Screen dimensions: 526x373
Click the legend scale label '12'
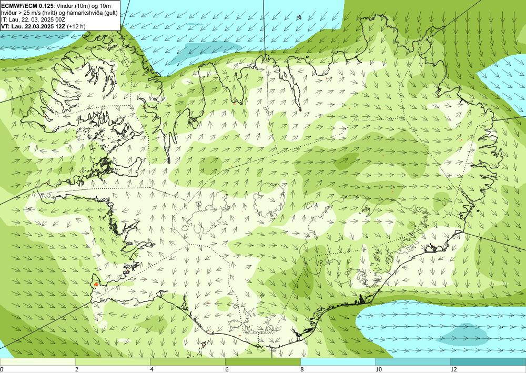(453, 369)
